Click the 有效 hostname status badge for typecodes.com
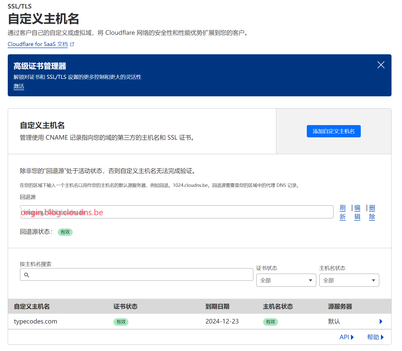The height and width of the screenshot is (351, 402). click(x=270, y=322)
